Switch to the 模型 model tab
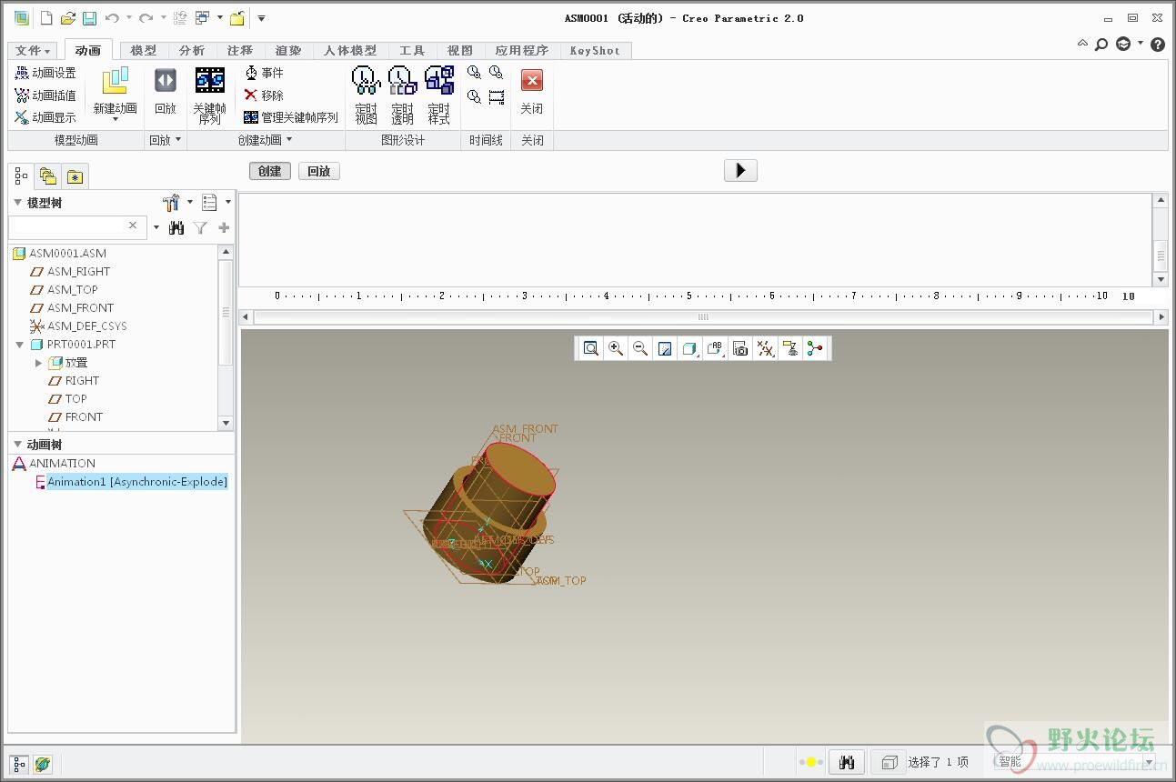The width and height of the screenshot is (1176, 782). (144, 51)
